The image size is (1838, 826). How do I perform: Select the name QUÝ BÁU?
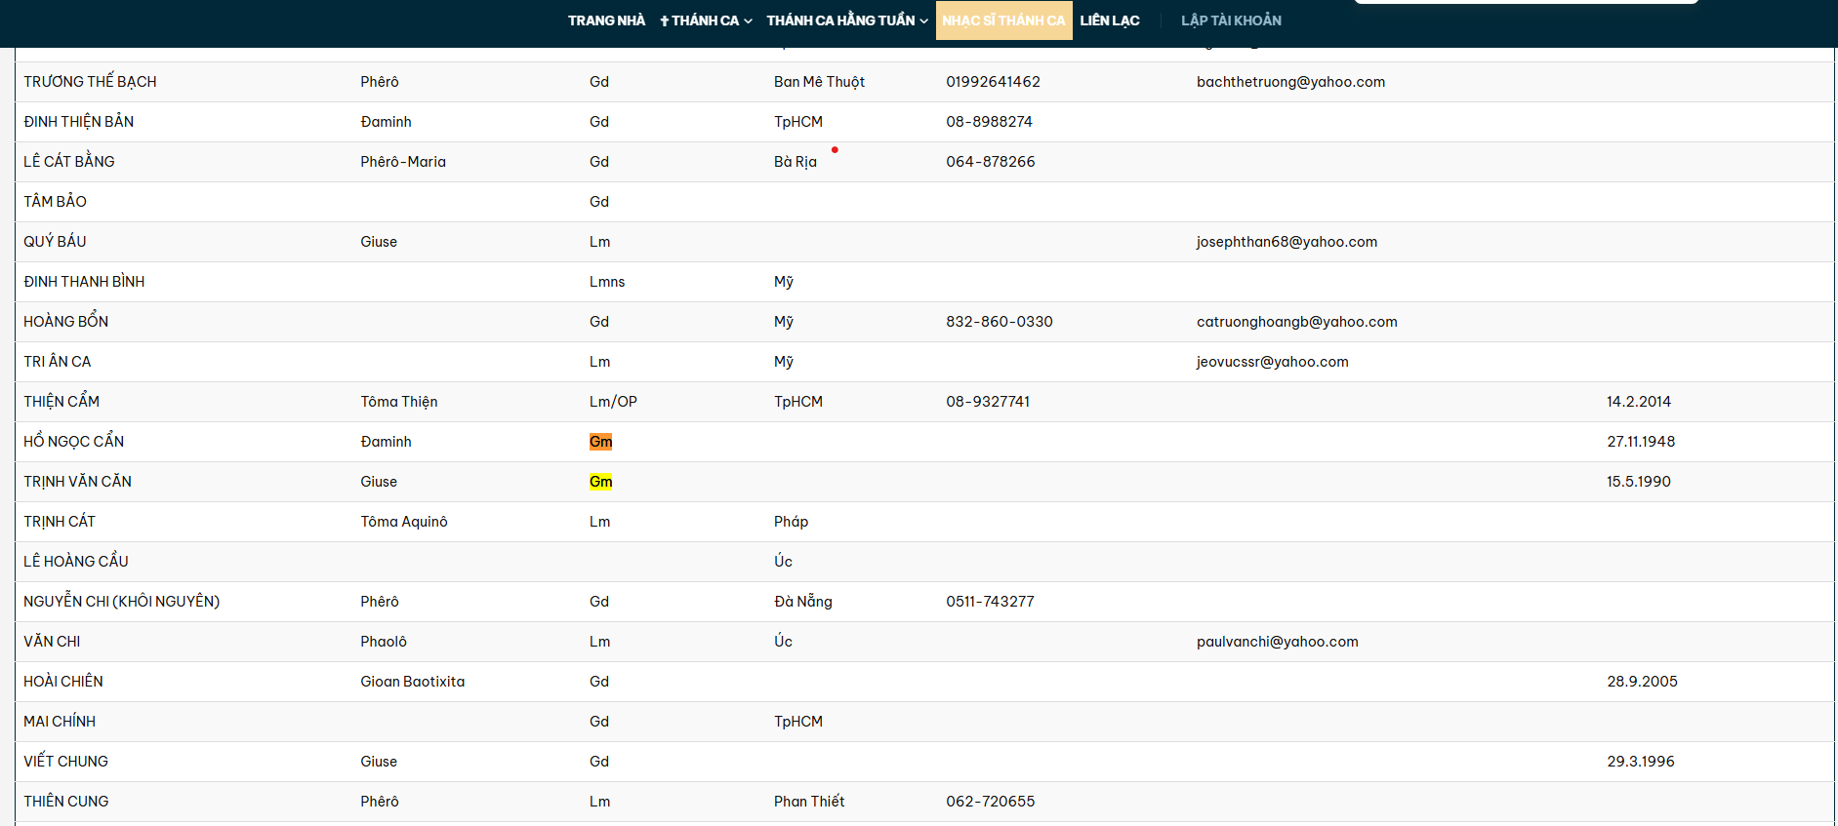pyautogui.click(x=55, y=242)
